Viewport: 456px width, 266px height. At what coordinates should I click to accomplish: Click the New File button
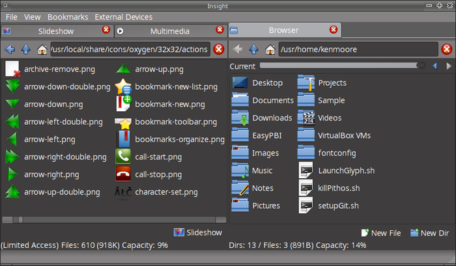tap(382, 233)
